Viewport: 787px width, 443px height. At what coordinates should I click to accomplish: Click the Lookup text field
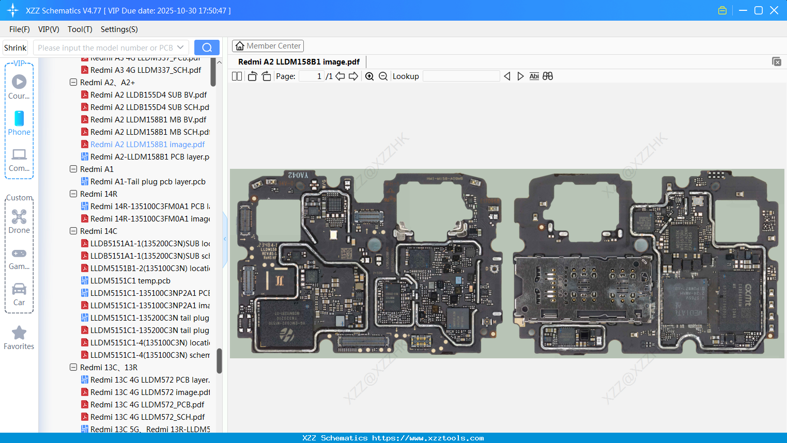coord(461,76)
